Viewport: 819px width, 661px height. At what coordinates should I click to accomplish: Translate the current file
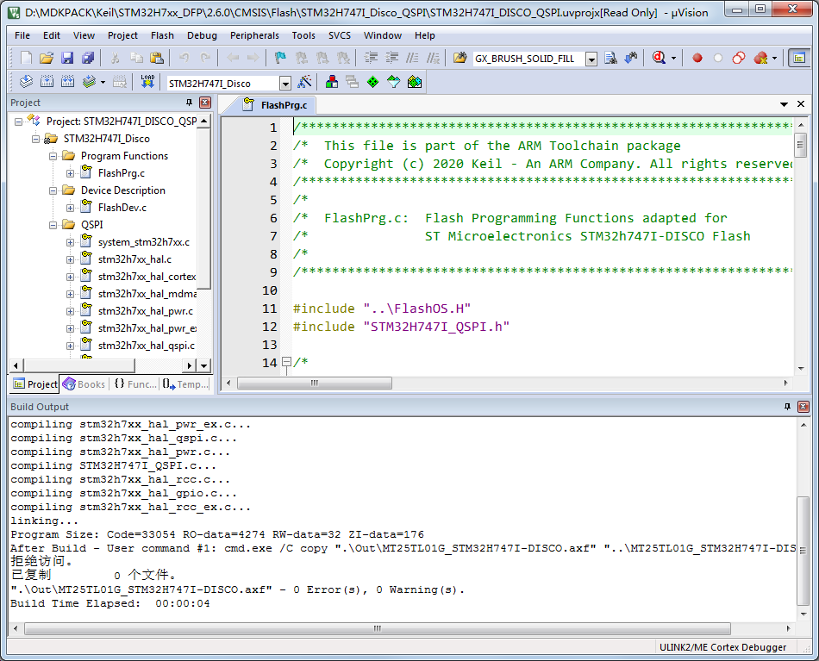coord(26,82)
